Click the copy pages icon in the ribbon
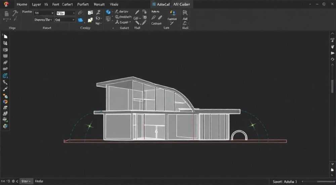 [144, 12]
